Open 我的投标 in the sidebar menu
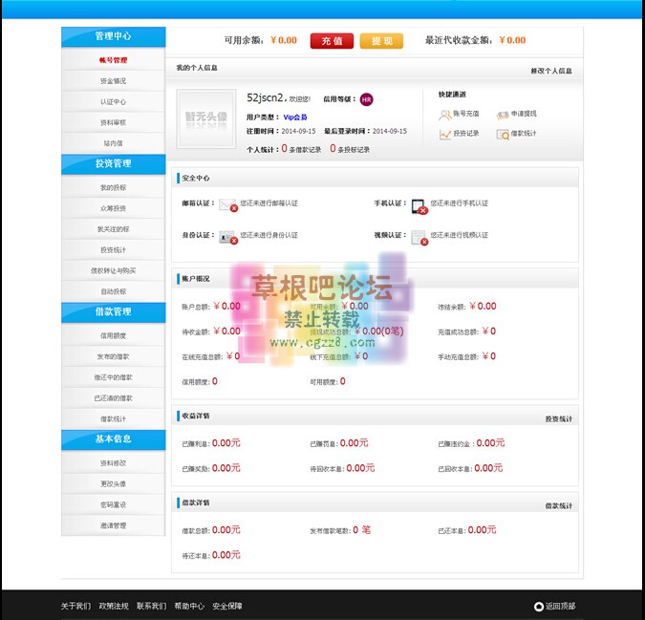The height and width of the screenshot is (620, 645). pyautogui.click(x=113, y=187)
